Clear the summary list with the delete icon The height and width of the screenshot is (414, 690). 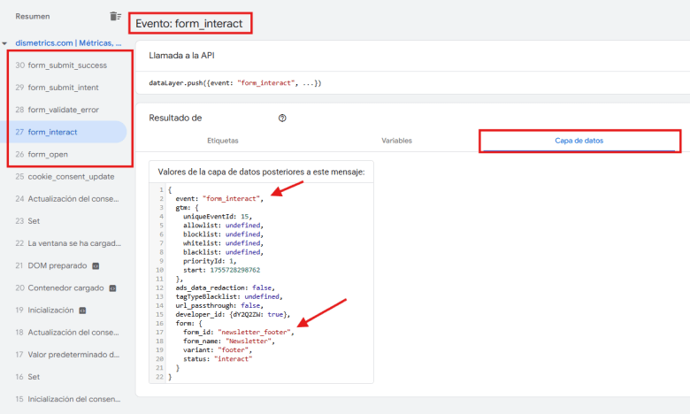115,16
